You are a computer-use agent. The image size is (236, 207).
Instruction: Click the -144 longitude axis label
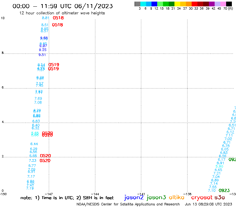point(95,194)
